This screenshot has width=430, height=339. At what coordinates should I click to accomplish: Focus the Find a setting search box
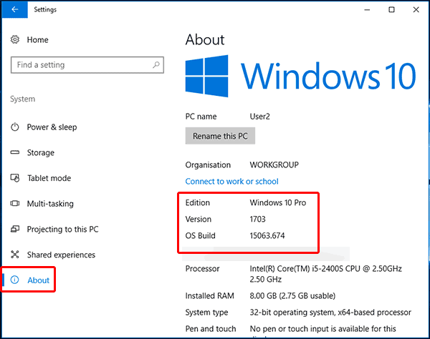click(87, 65)
